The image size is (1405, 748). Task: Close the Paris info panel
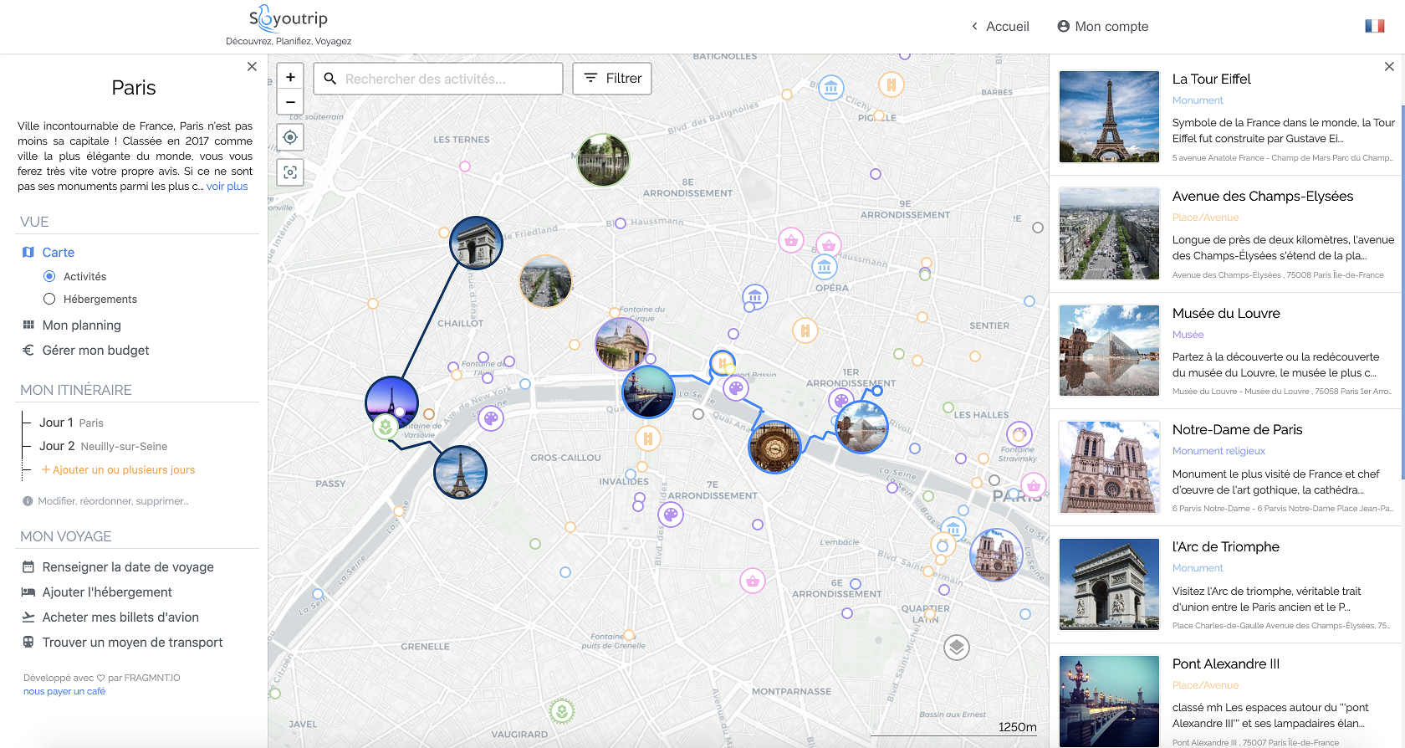click(x=252, y=67)
